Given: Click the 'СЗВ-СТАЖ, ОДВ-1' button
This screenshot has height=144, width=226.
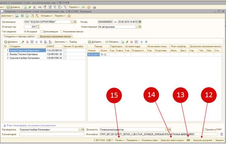Looking at the screenshot, I should pos(103,140).
